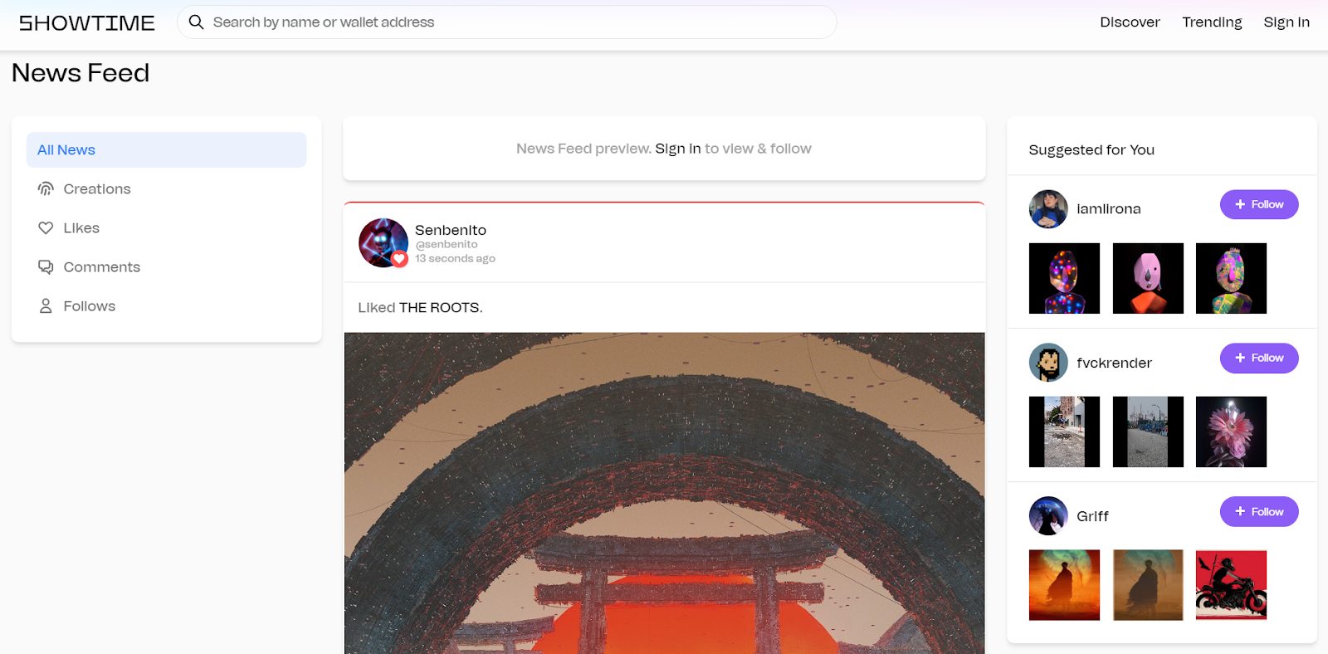Select the Follows person icon
Image resolution: width=1328 pixels, height=654 pixels.
(46, 306)
